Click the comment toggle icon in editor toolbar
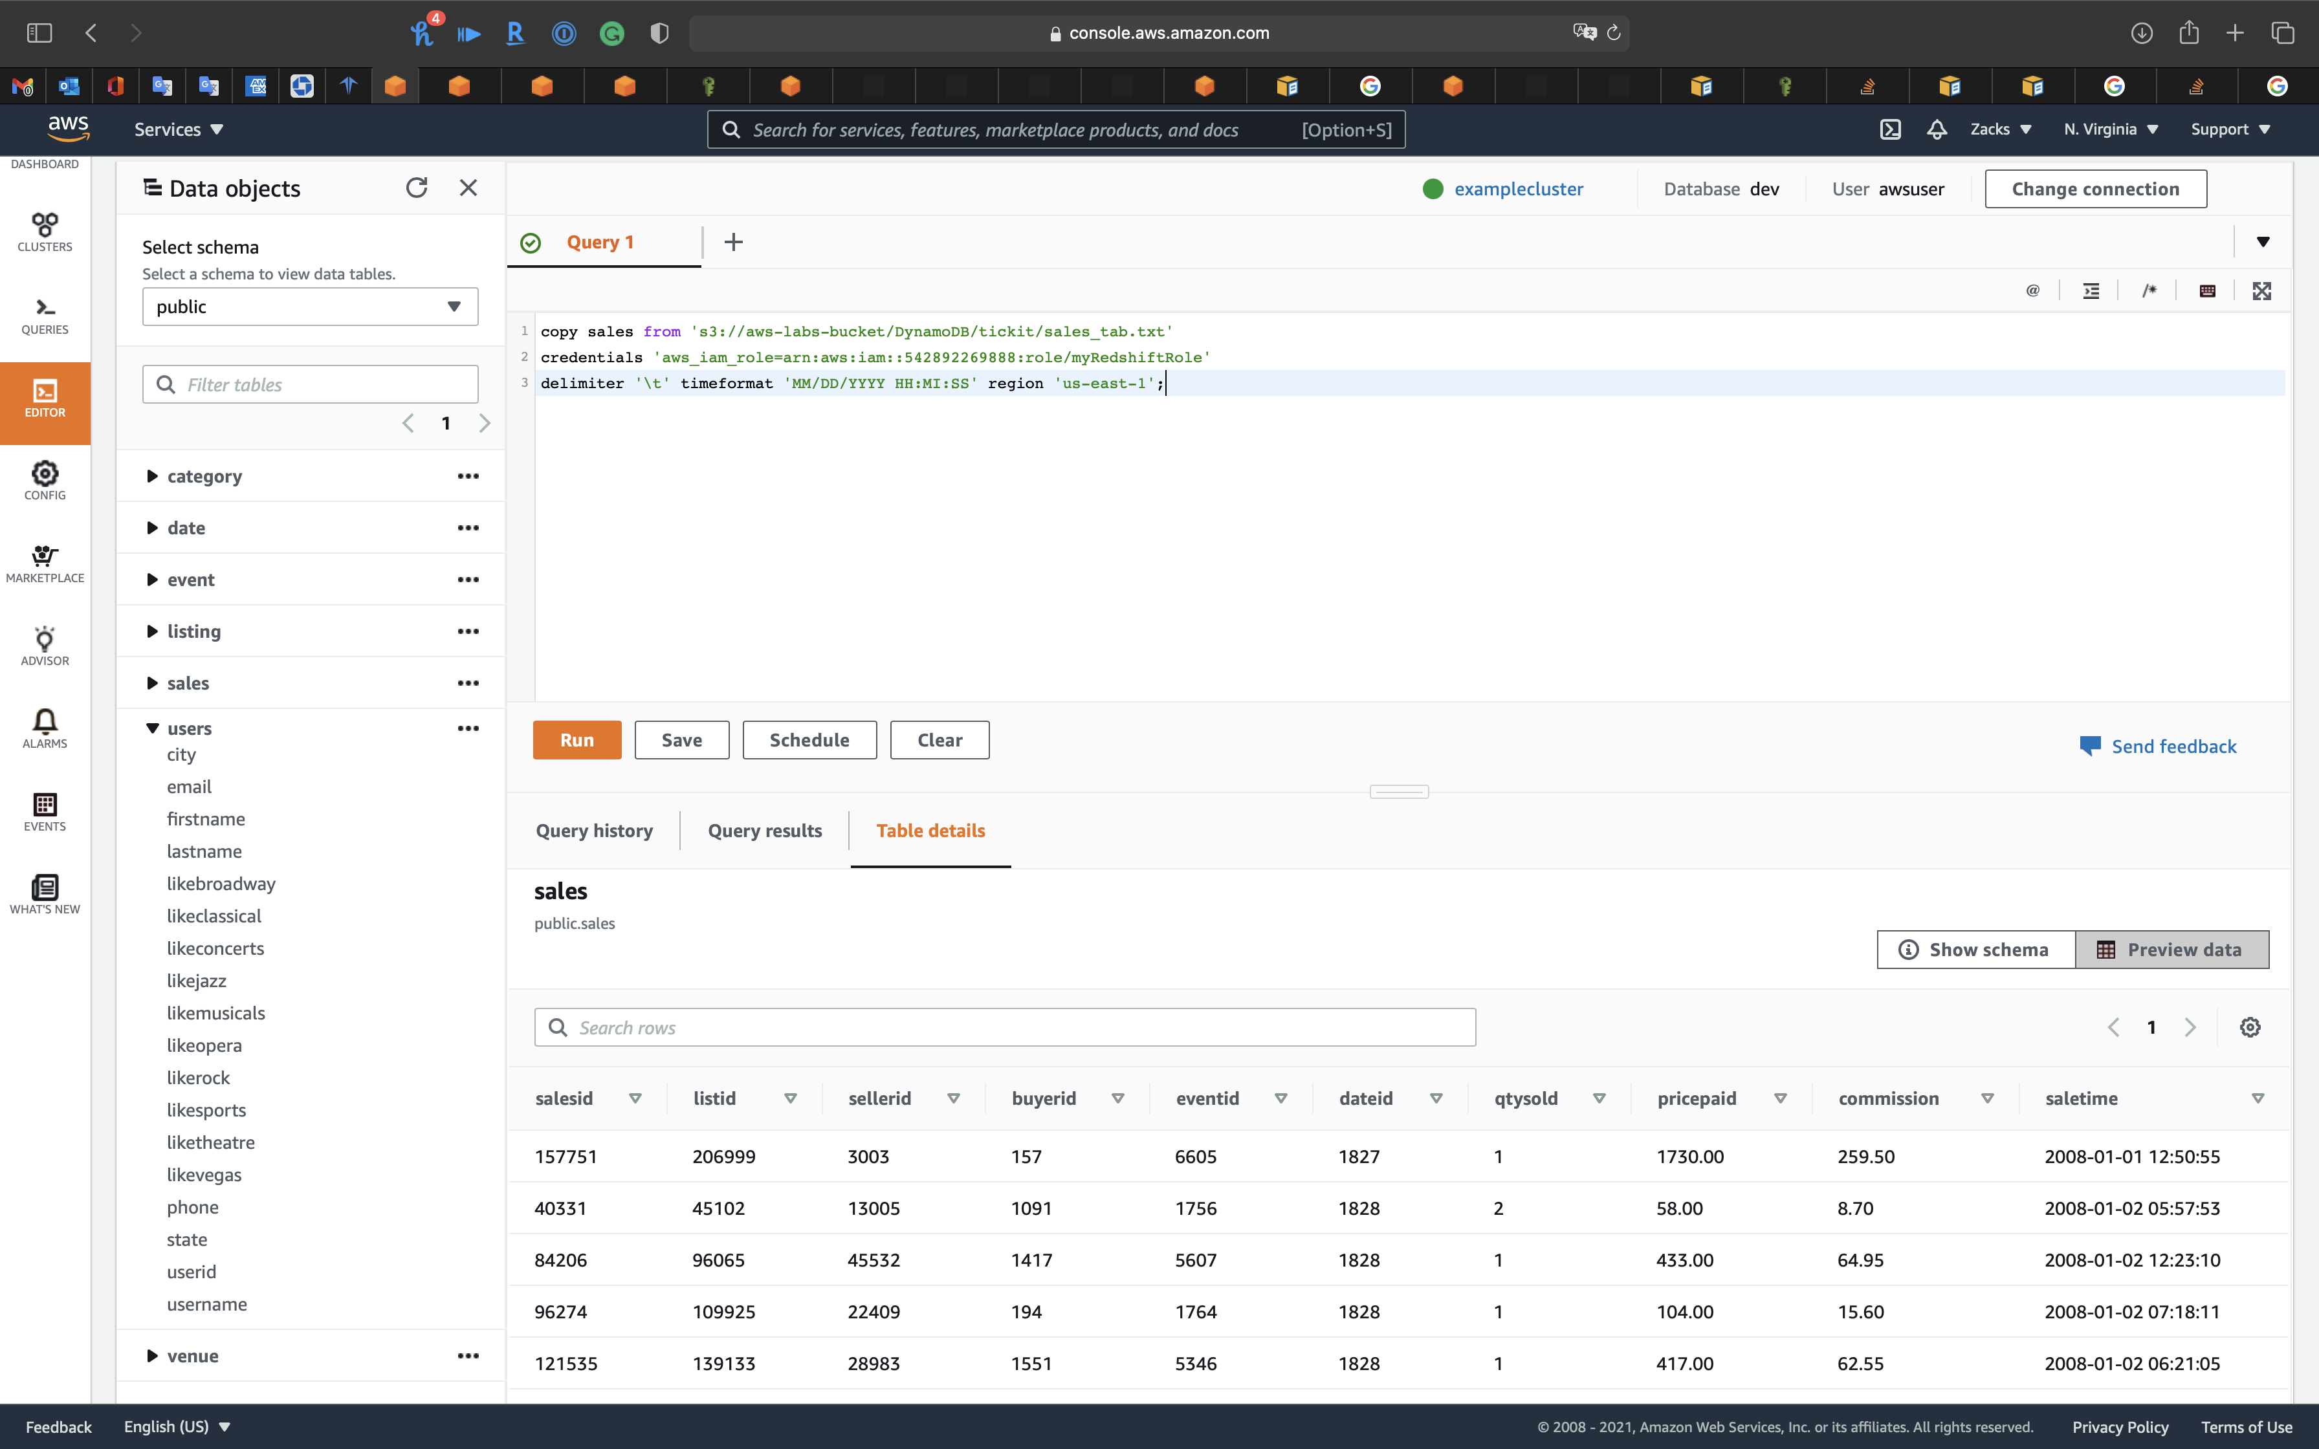Screen dimensions: 2319x1449 2149,291
